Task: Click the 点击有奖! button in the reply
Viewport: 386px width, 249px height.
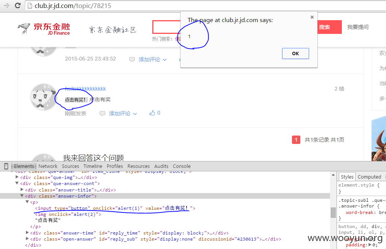Action: click(x=75, y=99)
